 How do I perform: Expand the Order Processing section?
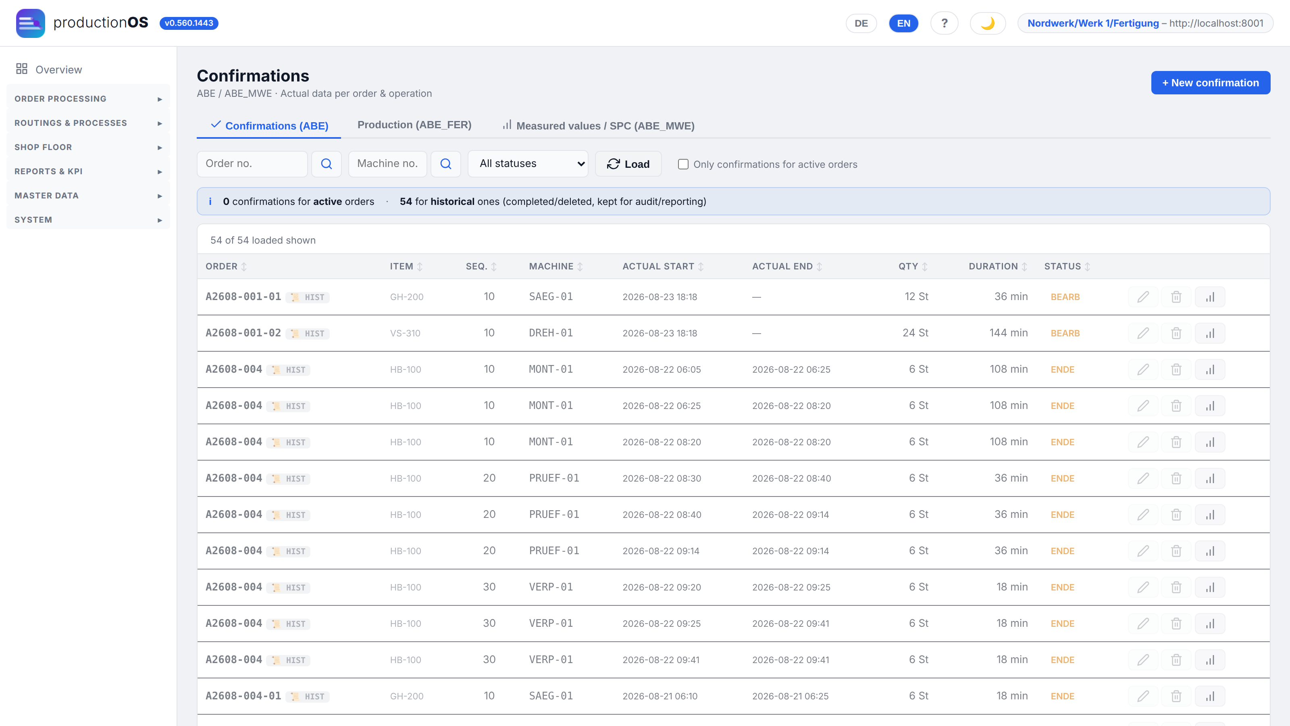click(88, 99)
